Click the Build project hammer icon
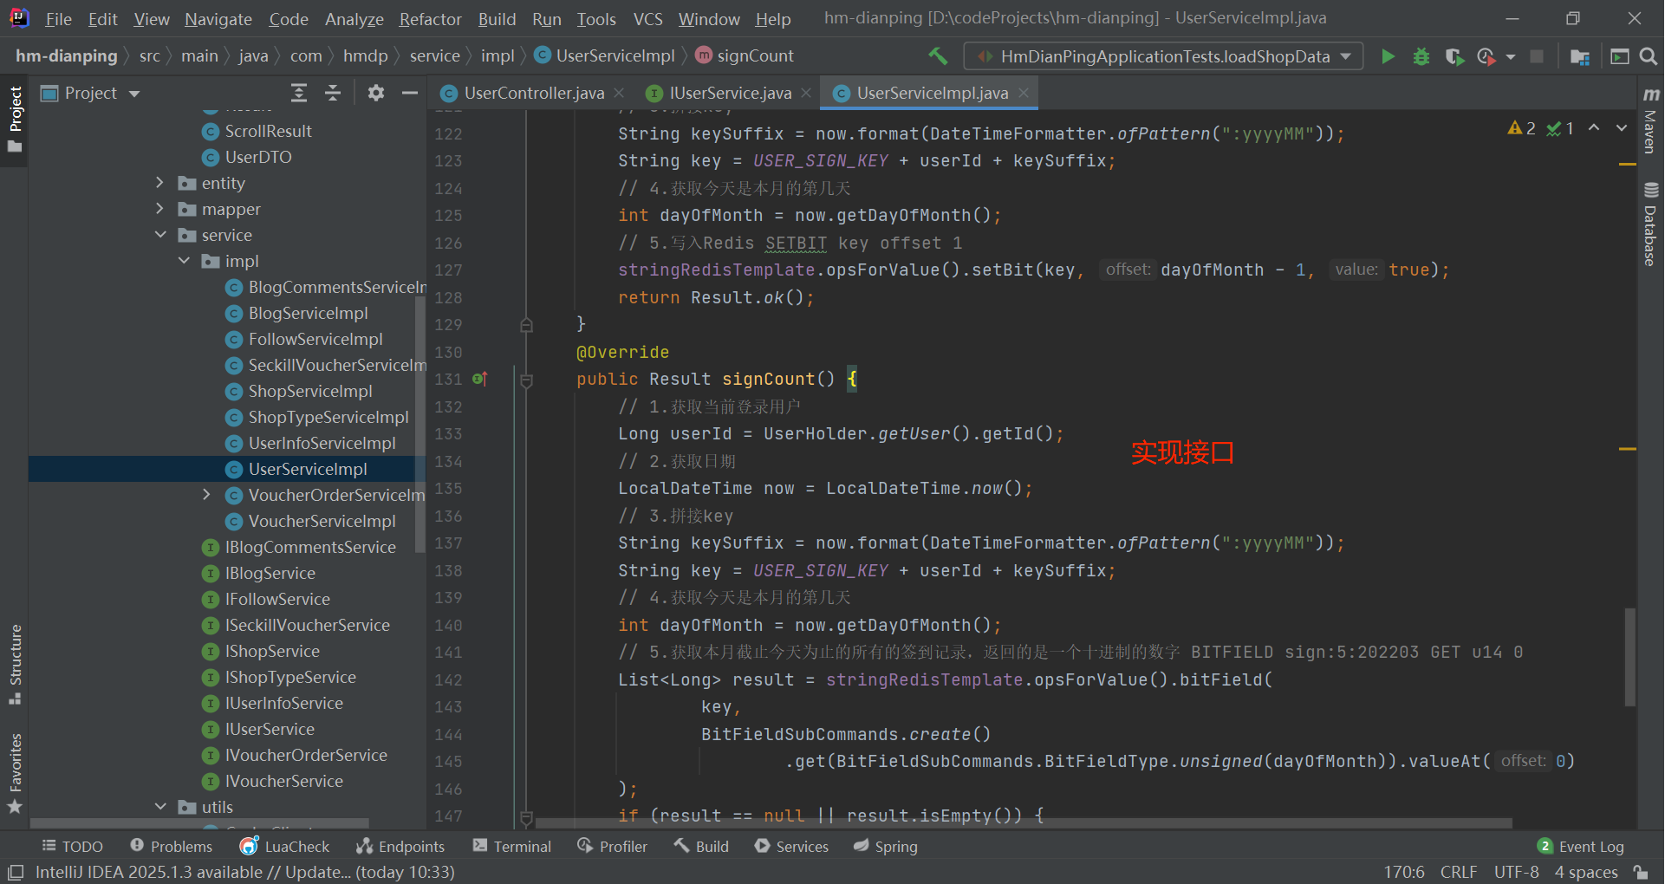The width and height of the screenshot is (1665, 884). pos(937,56)
